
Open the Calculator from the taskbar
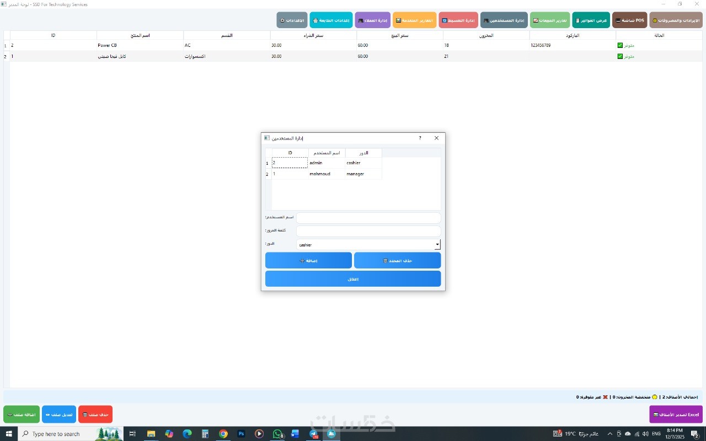click(x=205, y=434)
